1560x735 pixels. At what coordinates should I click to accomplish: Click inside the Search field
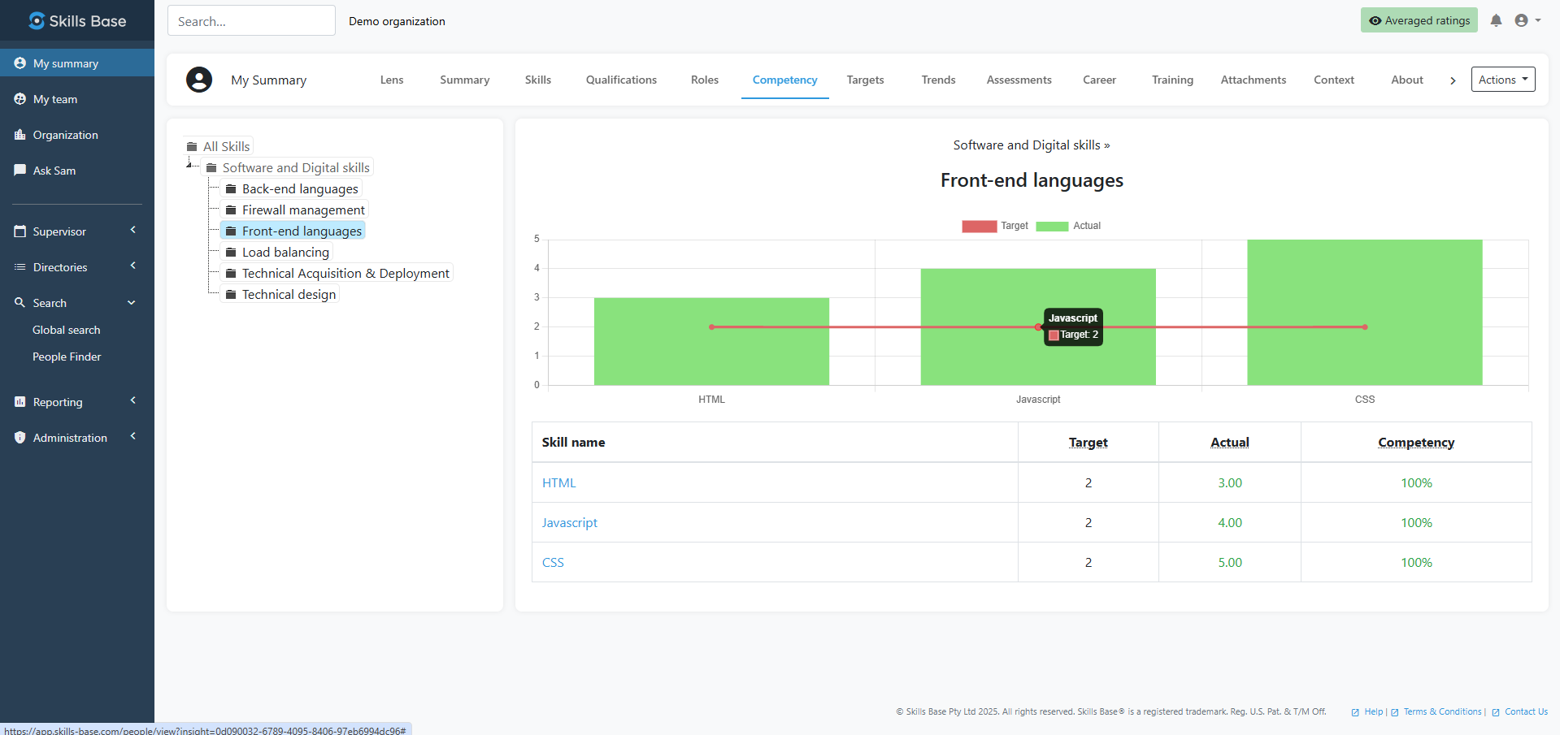click(x=250, y=20)
